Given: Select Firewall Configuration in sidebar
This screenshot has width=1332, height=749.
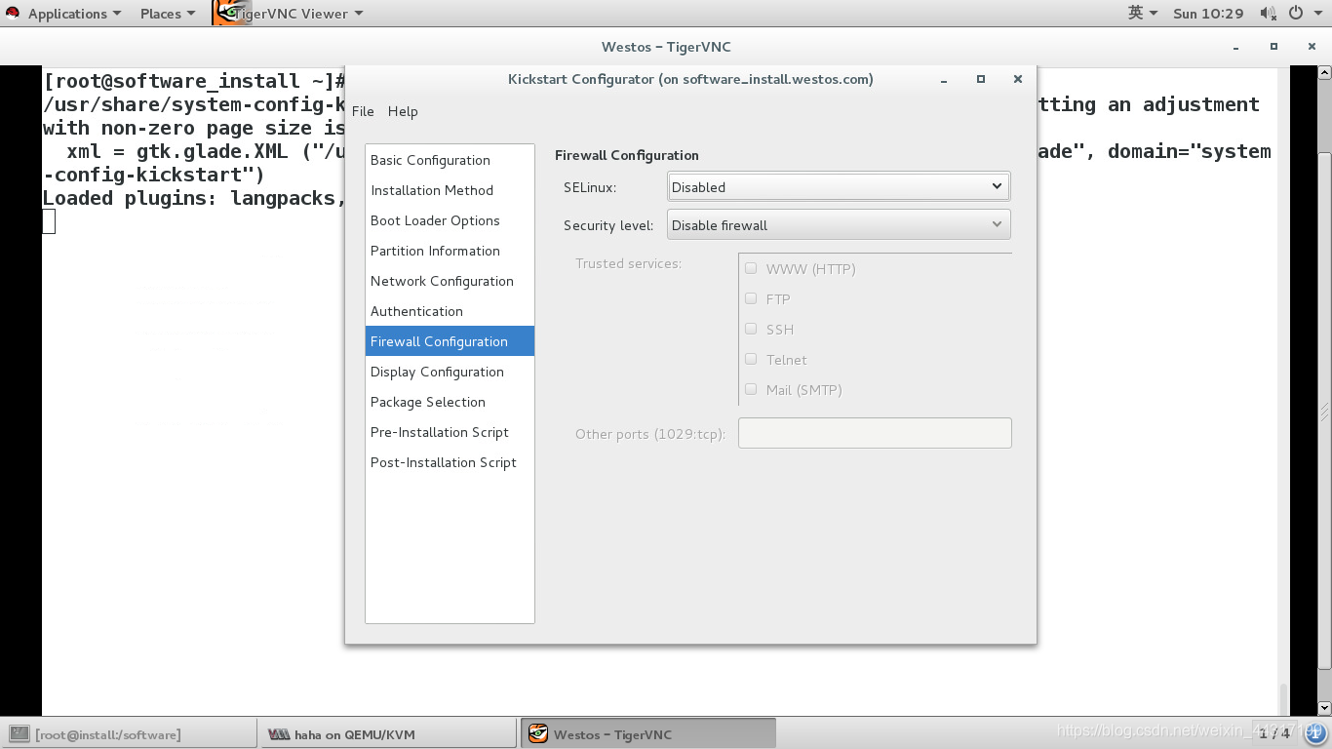Looking at the screenshot, I should 450,341.
